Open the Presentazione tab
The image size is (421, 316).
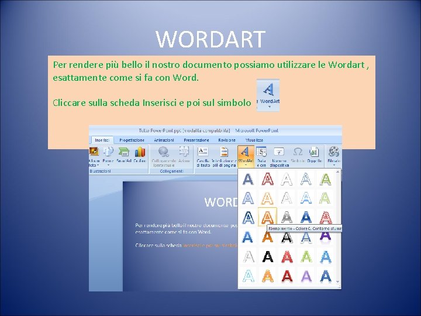click(196, 140)
